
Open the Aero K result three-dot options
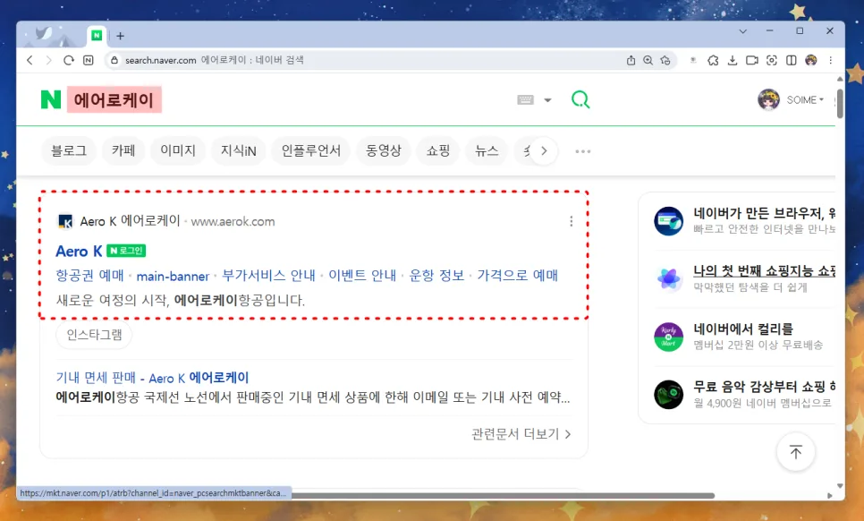click(x=572, y=221)
